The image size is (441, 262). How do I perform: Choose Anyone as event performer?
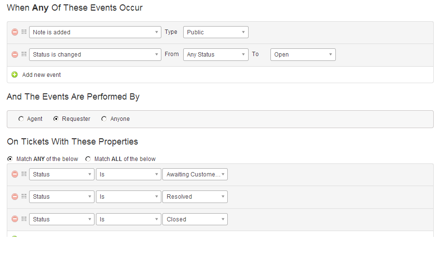(104, 119)
